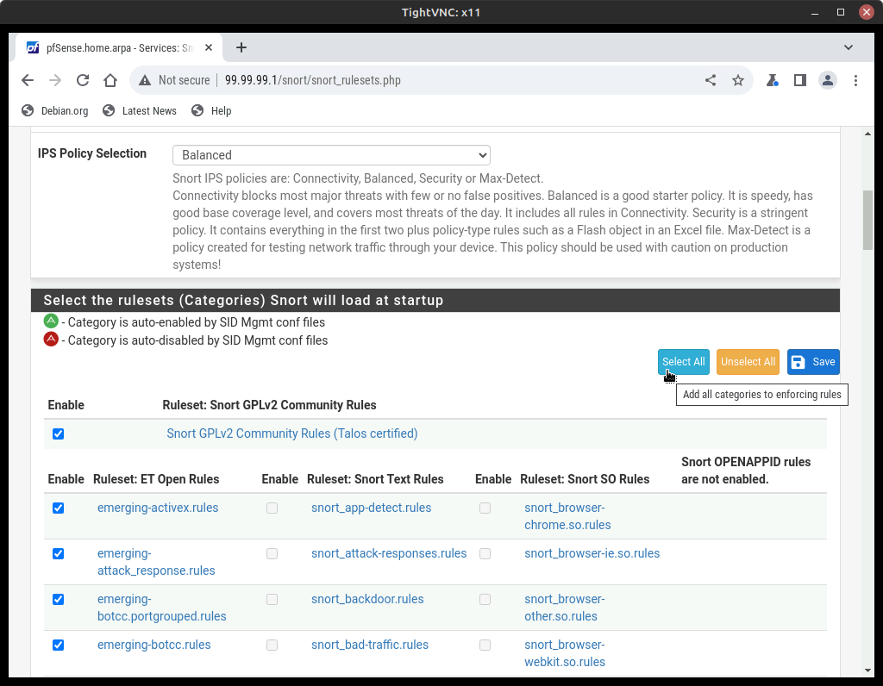The image size is (883, 686).
Task: Toggle the browser side panel
Action: click(799, 80)
